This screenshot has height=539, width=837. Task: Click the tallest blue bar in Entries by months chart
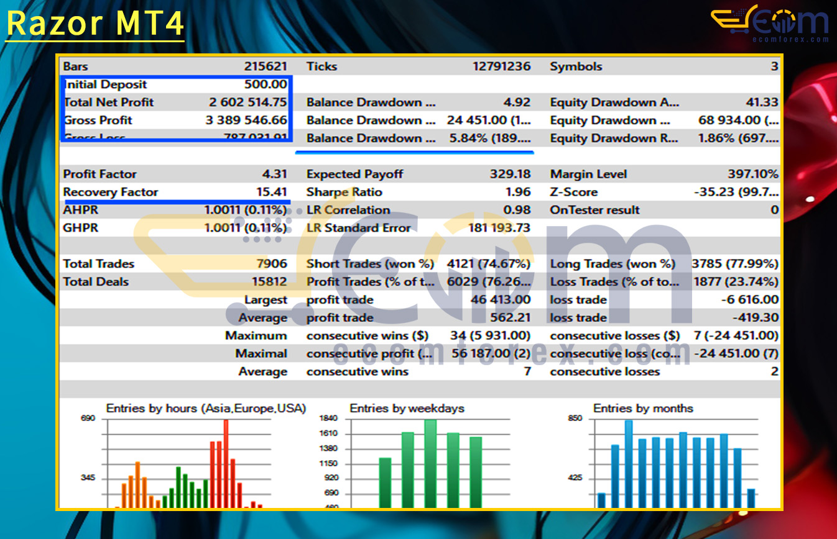[x=629, y=464]
